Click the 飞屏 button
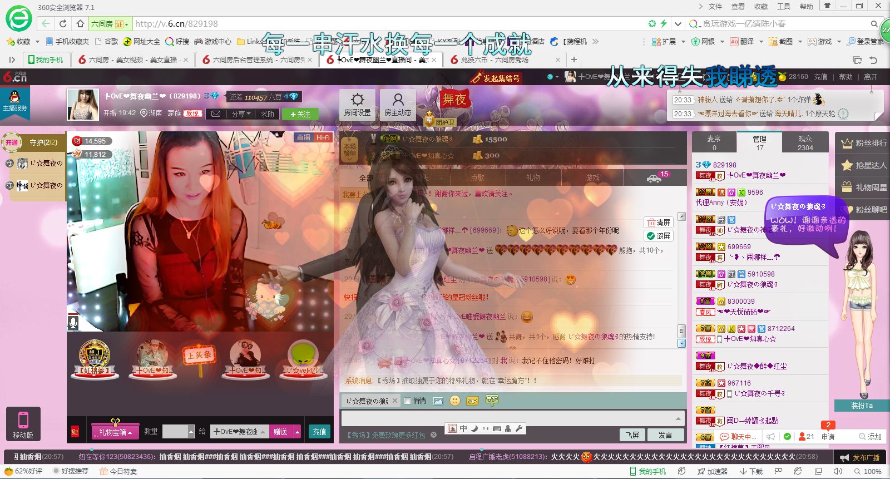The width and height of the screenshot is (890, 479). pyautogui.click(x=633, y=435)
